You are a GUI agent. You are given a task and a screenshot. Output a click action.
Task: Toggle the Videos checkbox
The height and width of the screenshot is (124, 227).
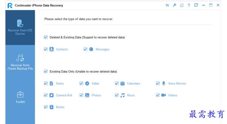coord(158,95)
